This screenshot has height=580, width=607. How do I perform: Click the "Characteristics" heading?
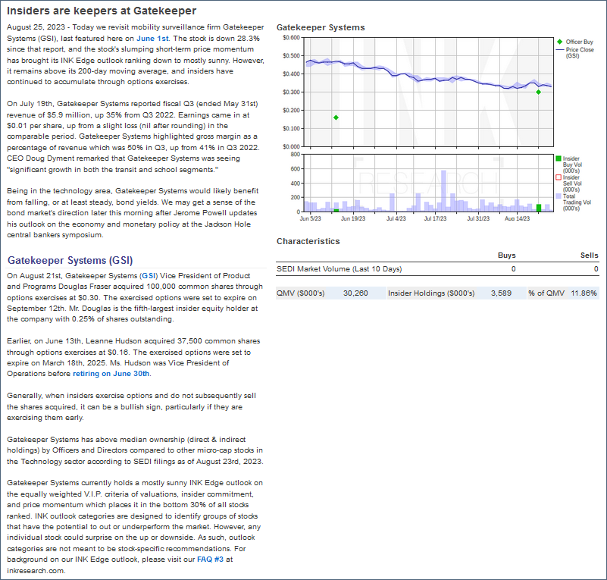point(308,241)
